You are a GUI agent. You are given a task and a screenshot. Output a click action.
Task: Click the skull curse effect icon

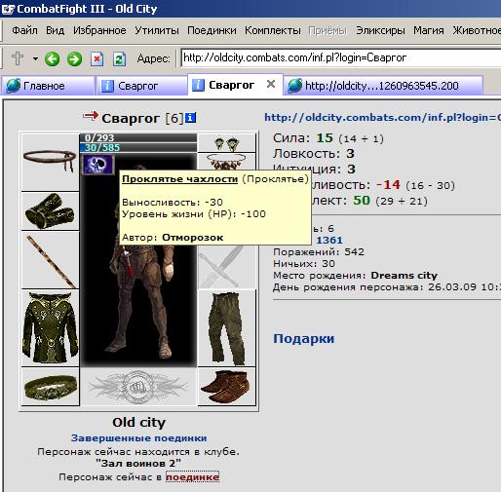[97, 165]
